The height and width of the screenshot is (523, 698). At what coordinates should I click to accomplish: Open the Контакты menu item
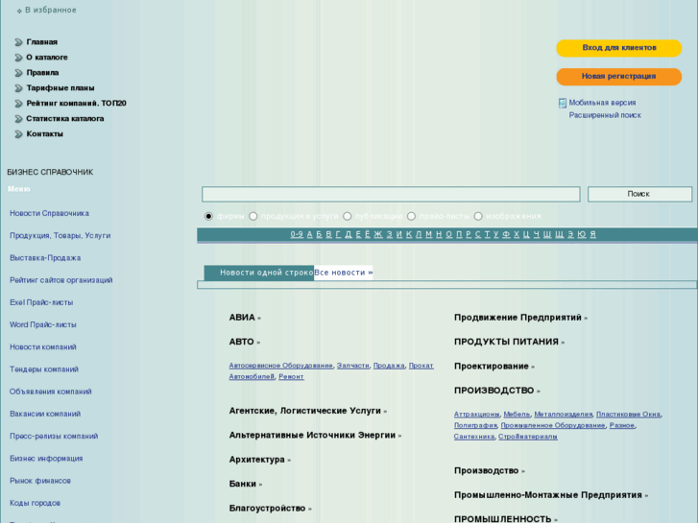point(44,134)
